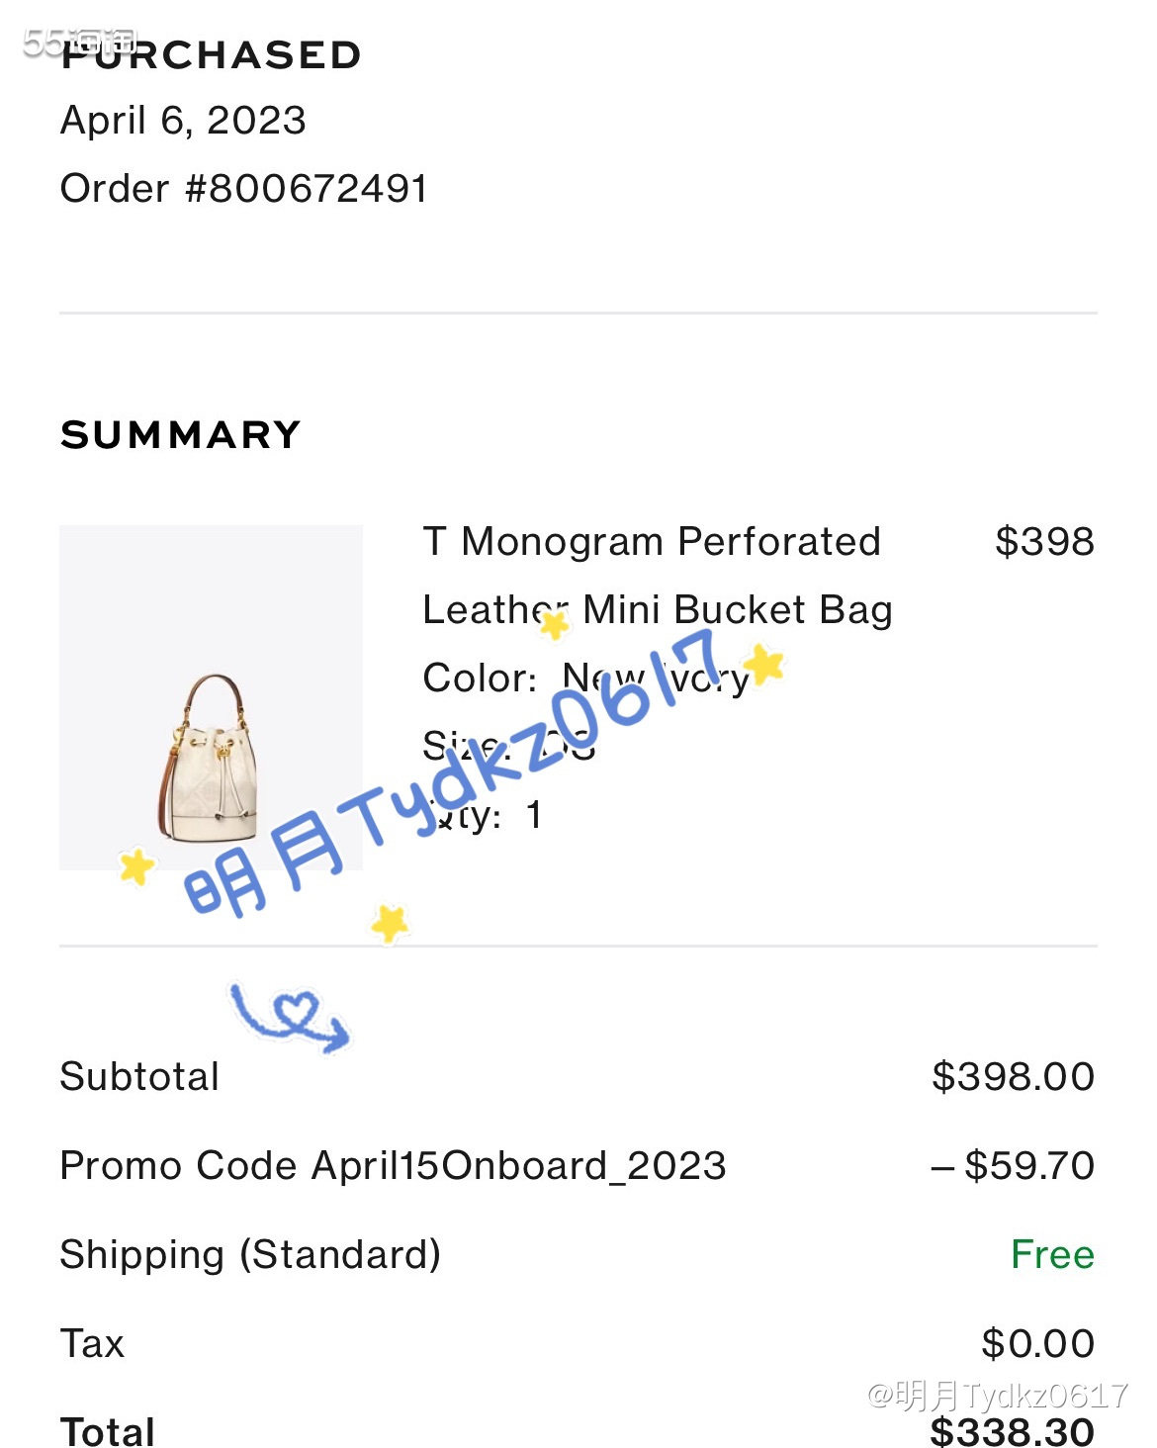Viewport: 1157px width, 1448px height.
Task: Click the yellow star over Leather text
Action: coord(555,624)
